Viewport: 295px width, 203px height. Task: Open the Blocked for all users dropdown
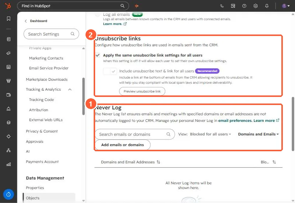coord(210,134)
